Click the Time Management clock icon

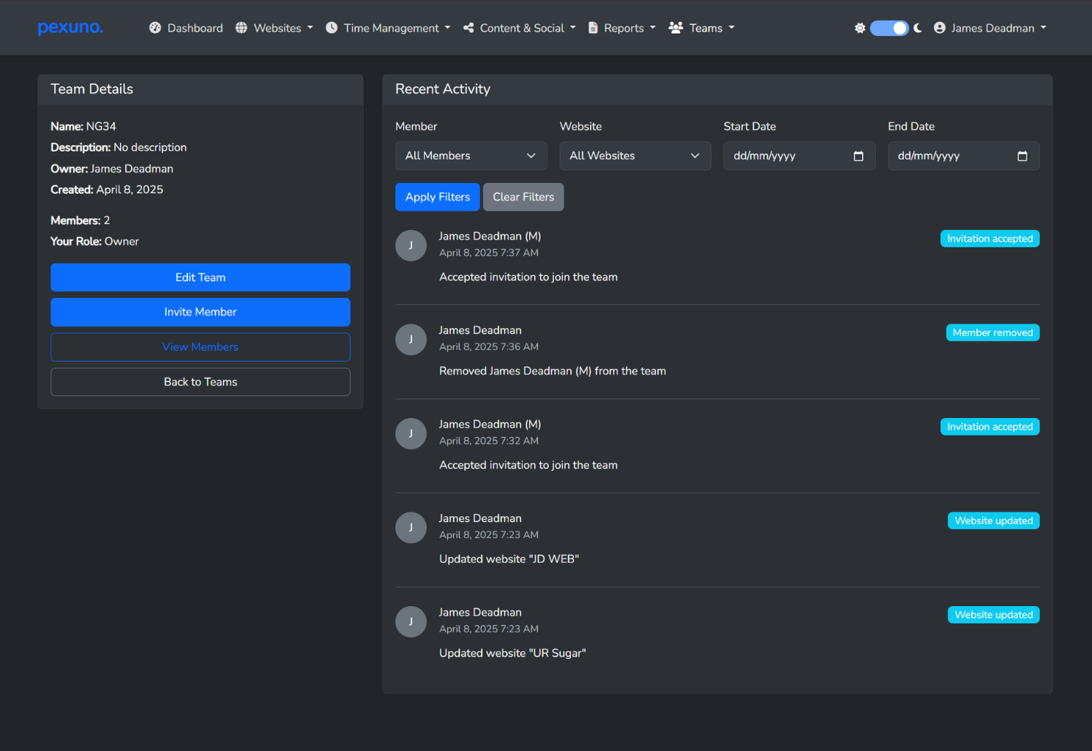tap(332, 28)
